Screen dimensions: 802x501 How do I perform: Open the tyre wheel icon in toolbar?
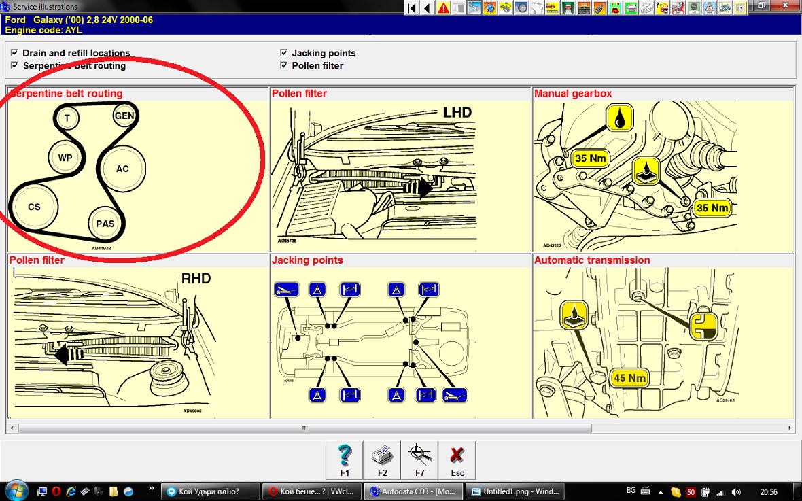522,7
